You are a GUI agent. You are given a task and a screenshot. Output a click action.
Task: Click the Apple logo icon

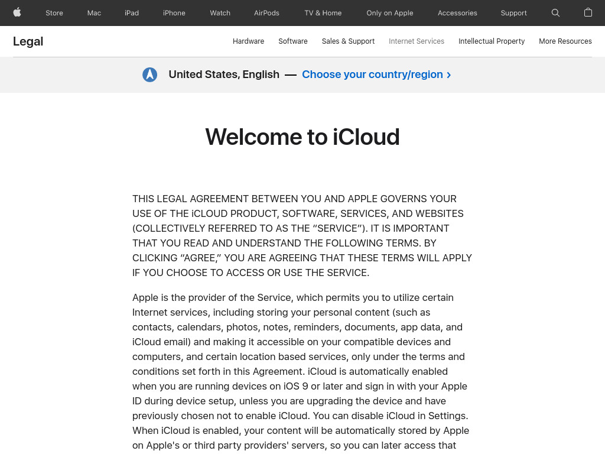tap(17, 13)
